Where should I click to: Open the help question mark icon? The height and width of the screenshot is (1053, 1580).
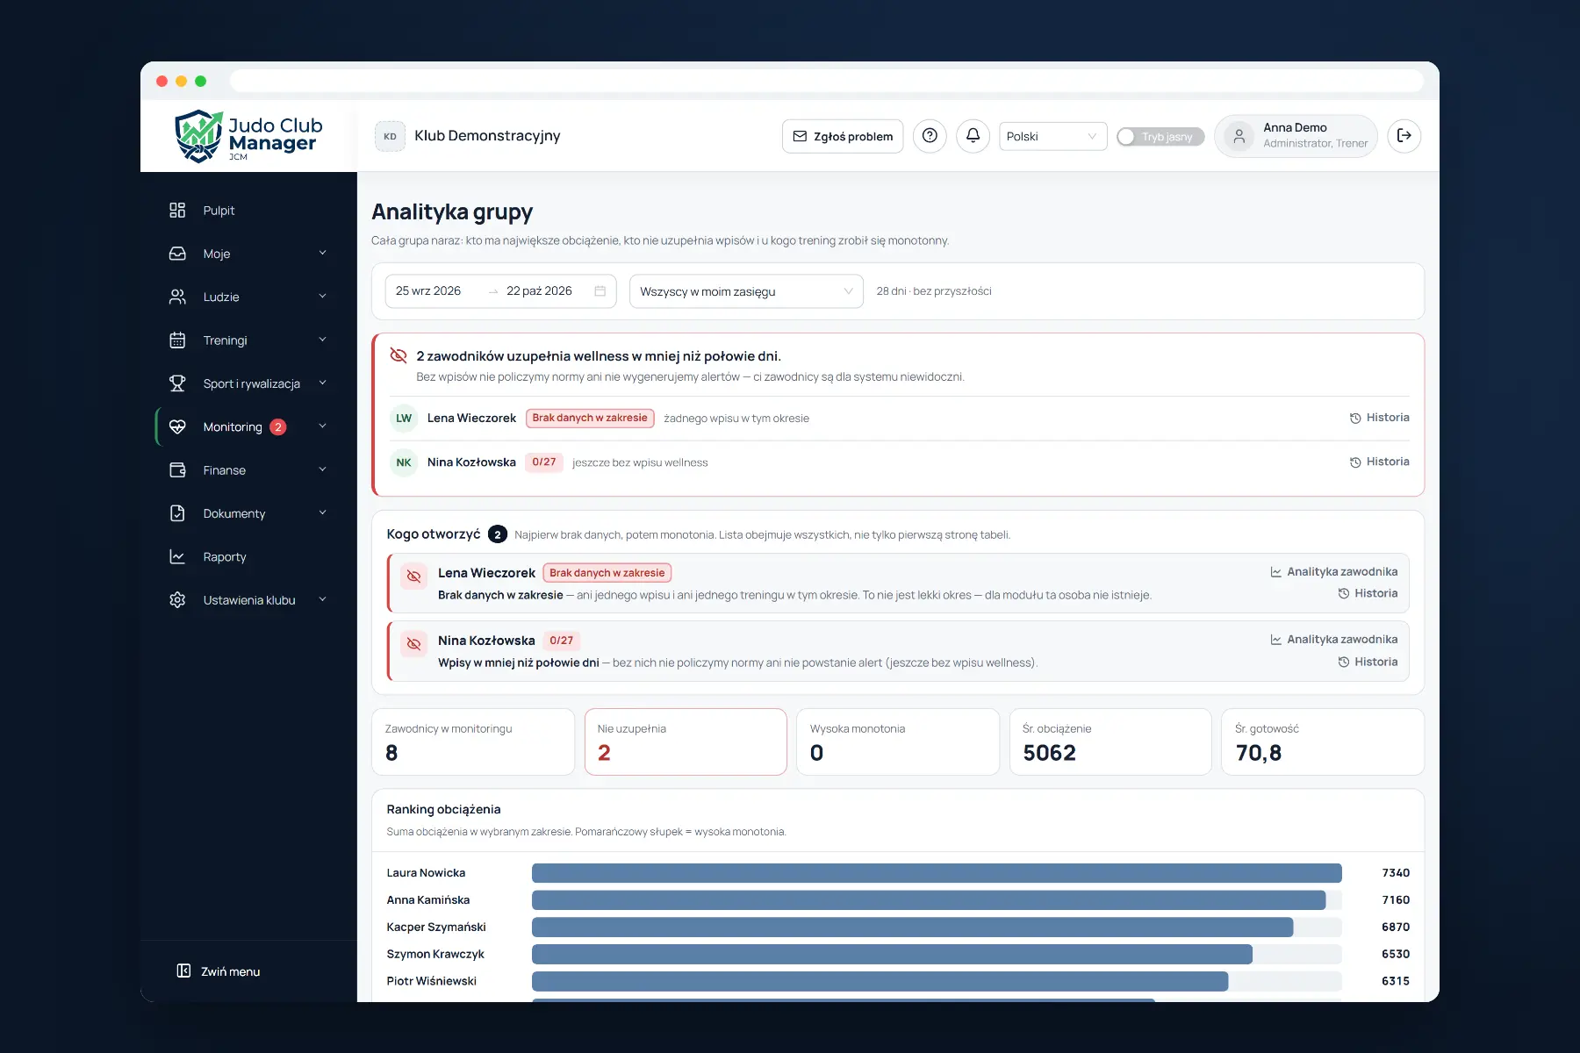[x=930, y=136]
